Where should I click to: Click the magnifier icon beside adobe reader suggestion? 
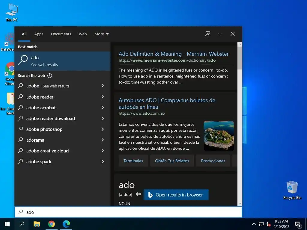tap(21, 97)
